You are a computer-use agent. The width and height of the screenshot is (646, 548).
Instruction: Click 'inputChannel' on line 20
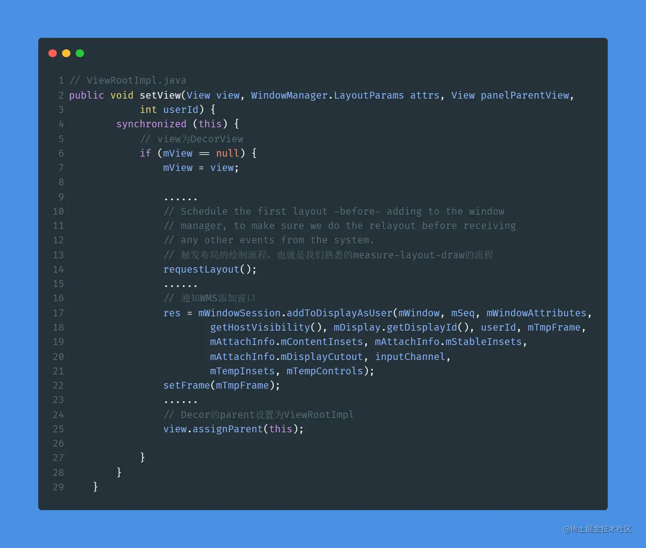[x=410, y=357]
